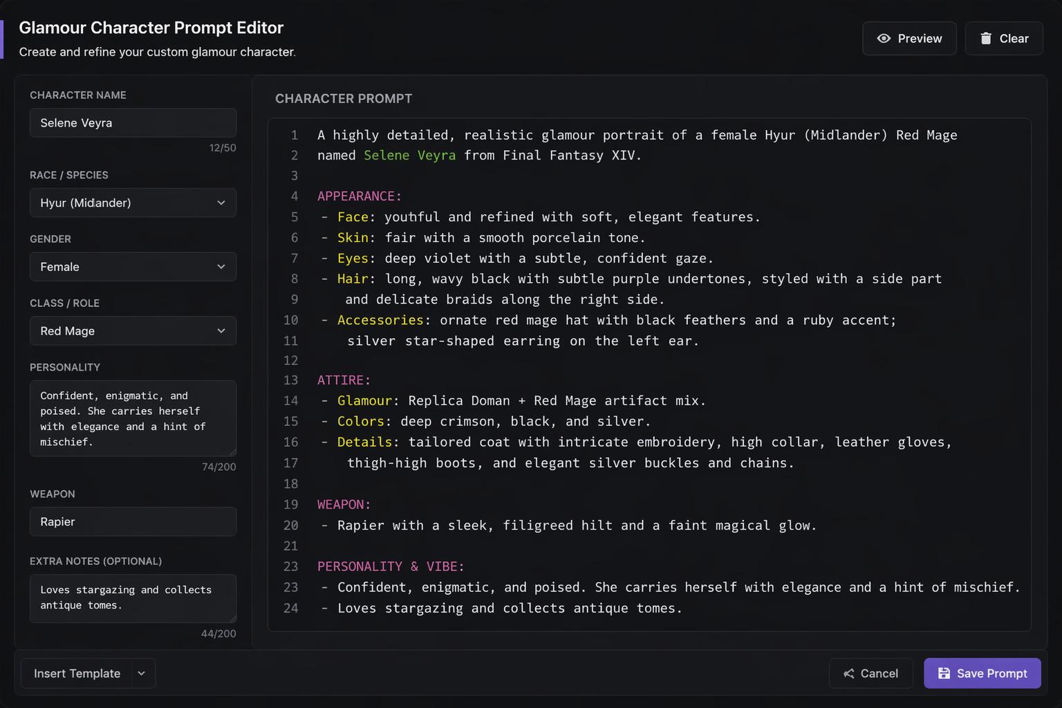The image size is (1062, 708).
Task: Click the 12/50 character counter
Action: [223, 148]
